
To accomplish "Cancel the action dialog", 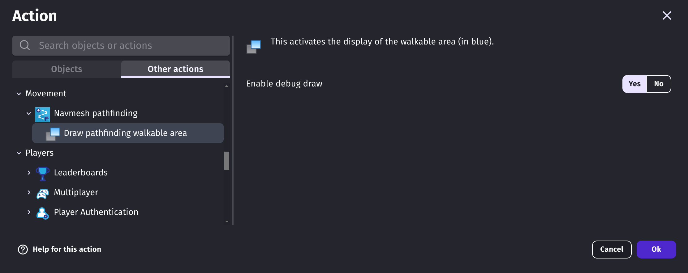I will [x=612, y=249].
